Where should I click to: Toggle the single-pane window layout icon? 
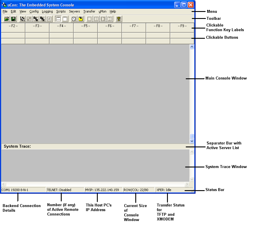pos(65,19)
